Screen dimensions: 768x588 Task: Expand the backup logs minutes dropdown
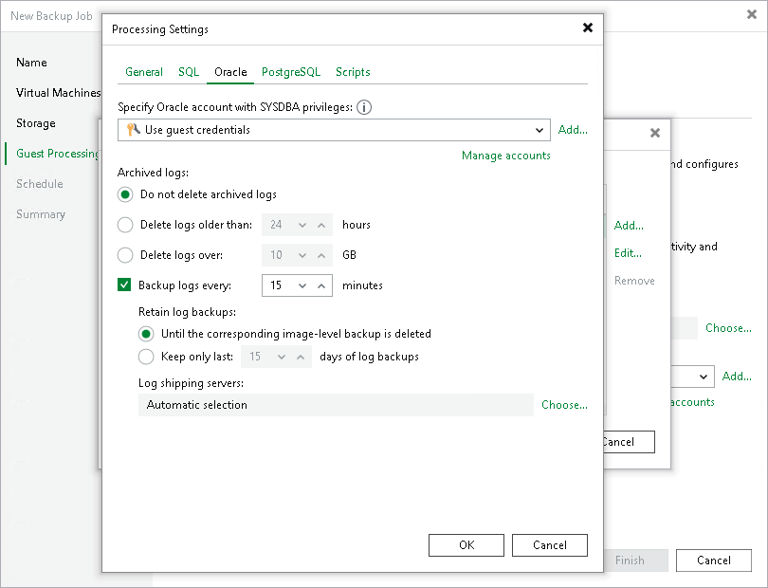click(x=302, y=285)
